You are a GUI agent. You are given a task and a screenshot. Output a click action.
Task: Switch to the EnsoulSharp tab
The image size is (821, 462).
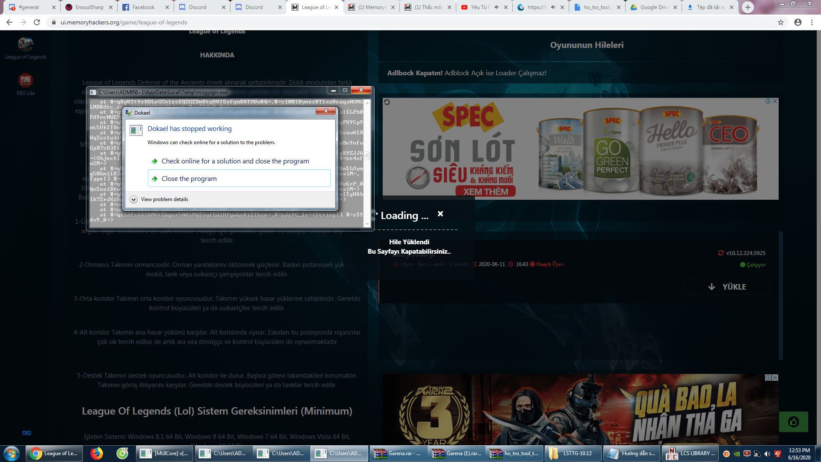pos(89,7)
